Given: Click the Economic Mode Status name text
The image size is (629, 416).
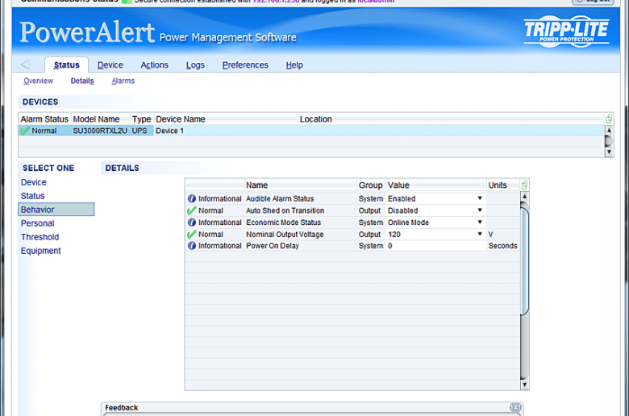Looking at the screenshot, I should (284, 223).
